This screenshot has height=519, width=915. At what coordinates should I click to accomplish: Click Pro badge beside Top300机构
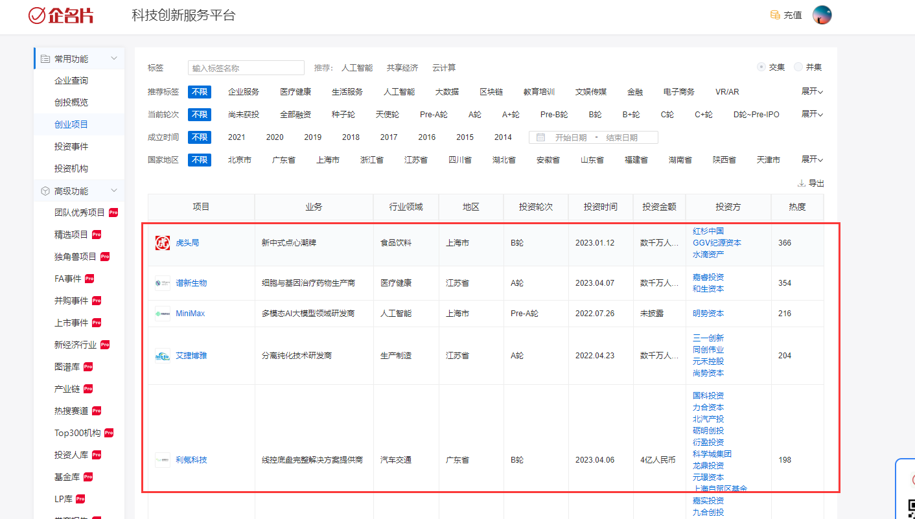(x=109, y=433)
